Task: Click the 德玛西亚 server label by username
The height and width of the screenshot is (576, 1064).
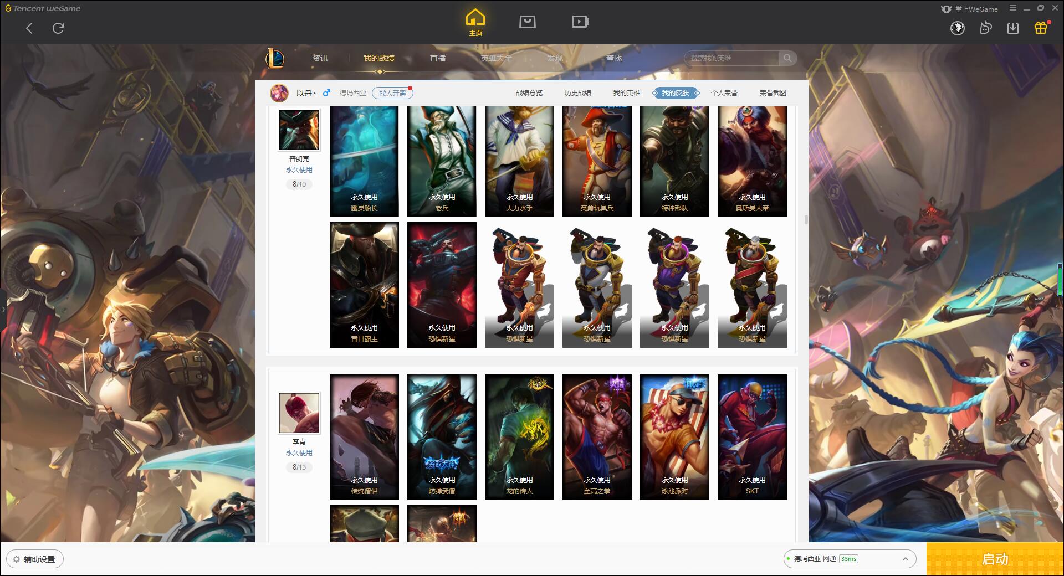Action: 353,93
